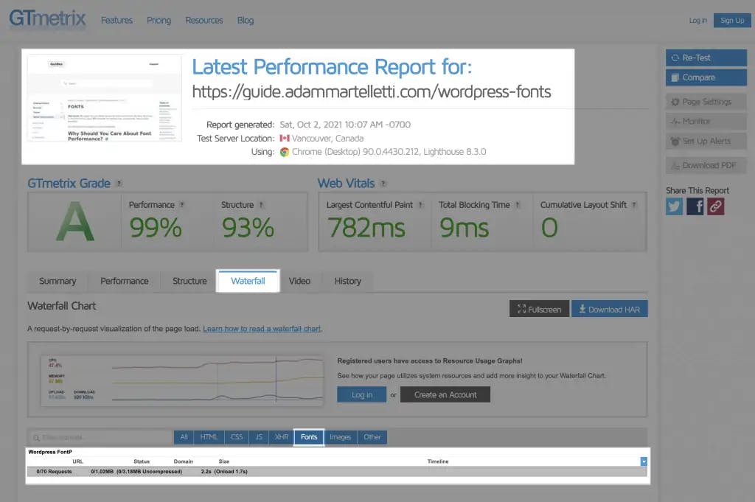
Task: Click the Size column header
Action: click(224, 461)
